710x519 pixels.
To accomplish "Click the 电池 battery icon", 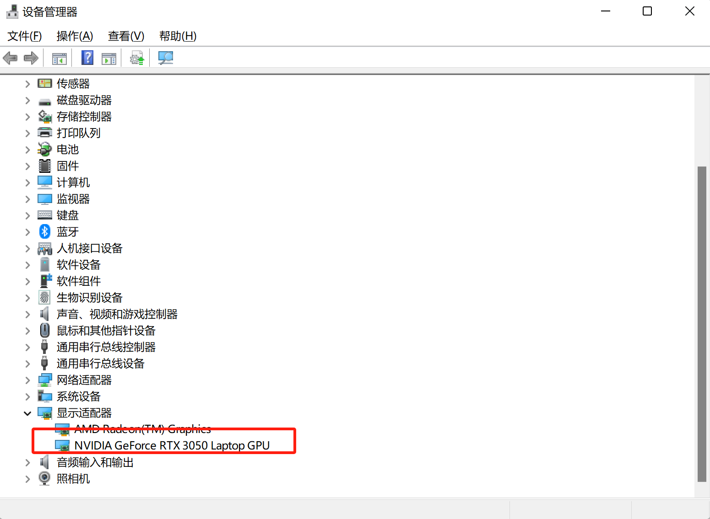I will 45,150.
